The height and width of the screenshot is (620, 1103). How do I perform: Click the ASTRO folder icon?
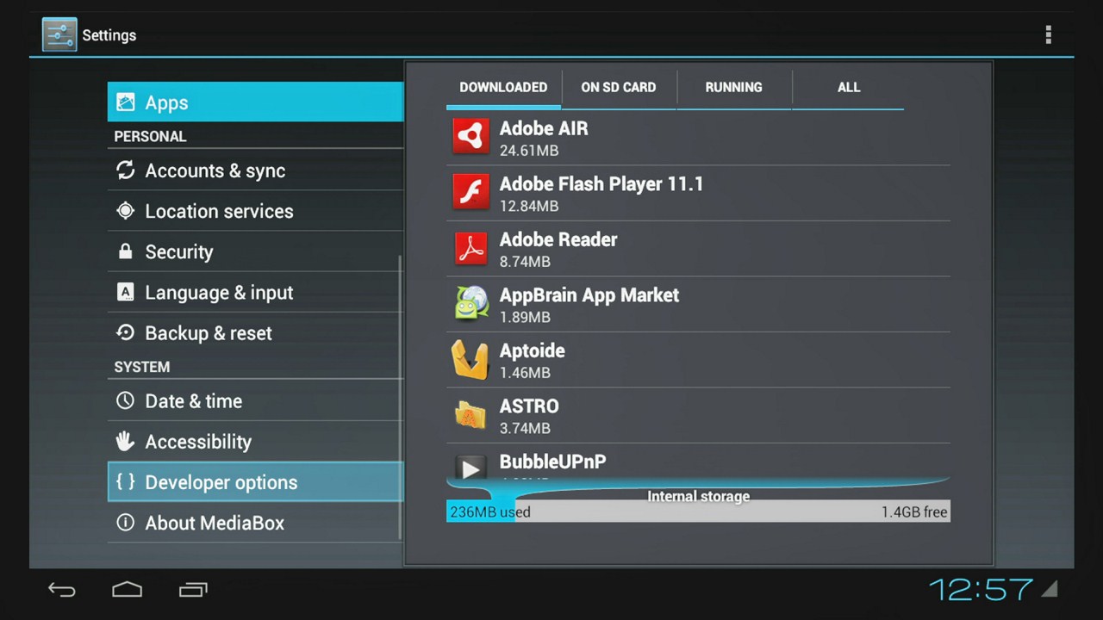470,414
